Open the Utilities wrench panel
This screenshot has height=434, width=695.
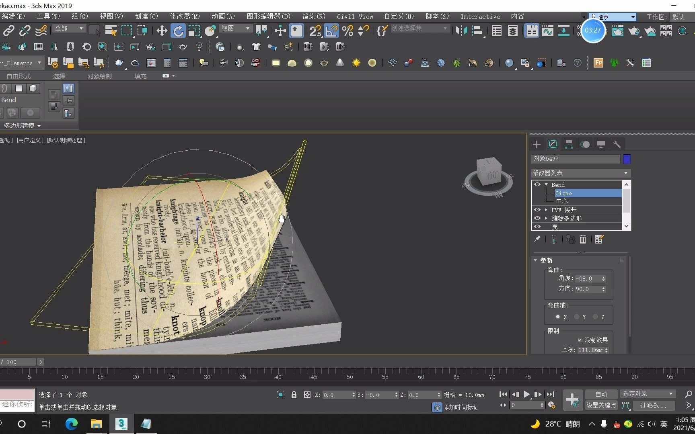coord(617,145)
